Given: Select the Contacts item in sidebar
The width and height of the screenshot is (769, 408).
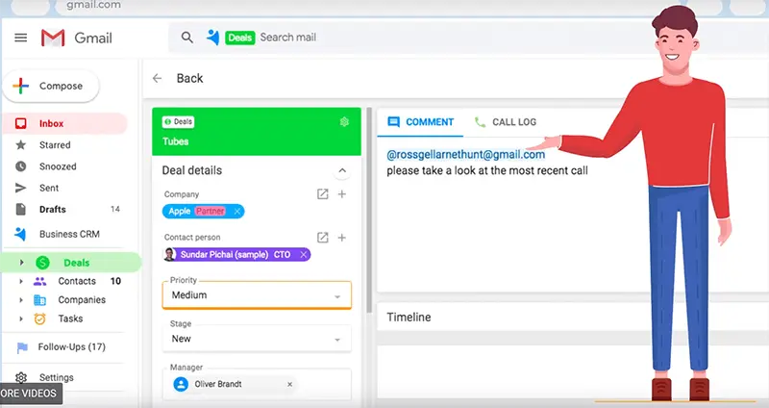Looking at the screenshot, I should 77,281.
